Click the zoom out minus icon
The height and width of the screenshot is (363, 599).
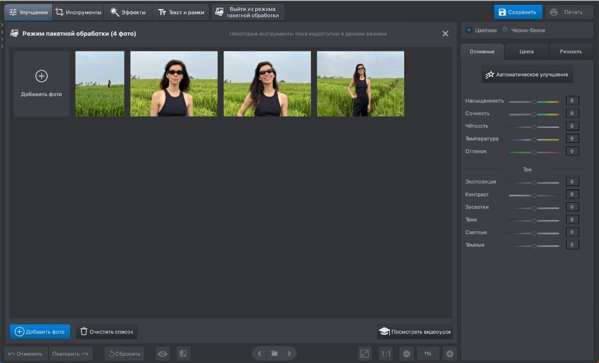pyautogui.click(x=407, y=353)
